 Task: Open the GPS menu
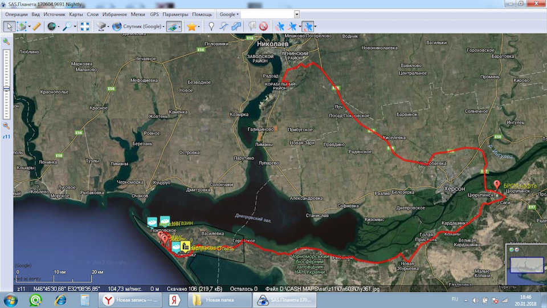pyautogui.click(x=154, y=14)
